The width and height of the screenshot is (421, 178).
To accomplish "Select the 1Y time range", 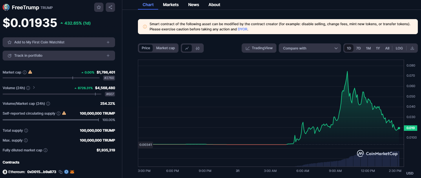I will (x=378, y=48).
